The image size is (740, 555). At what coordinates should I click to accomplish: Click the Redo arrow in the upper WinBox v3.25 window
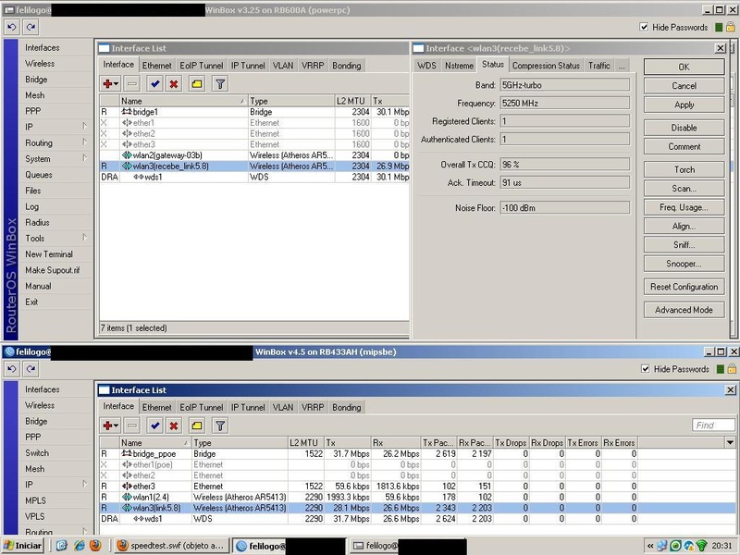coord(29,28)
